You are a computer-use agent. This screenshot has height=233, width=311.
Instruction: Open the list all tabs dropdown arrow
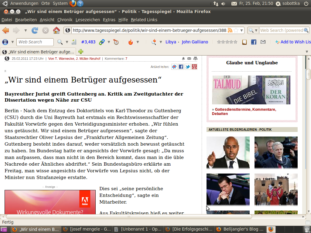pos(307,52)
